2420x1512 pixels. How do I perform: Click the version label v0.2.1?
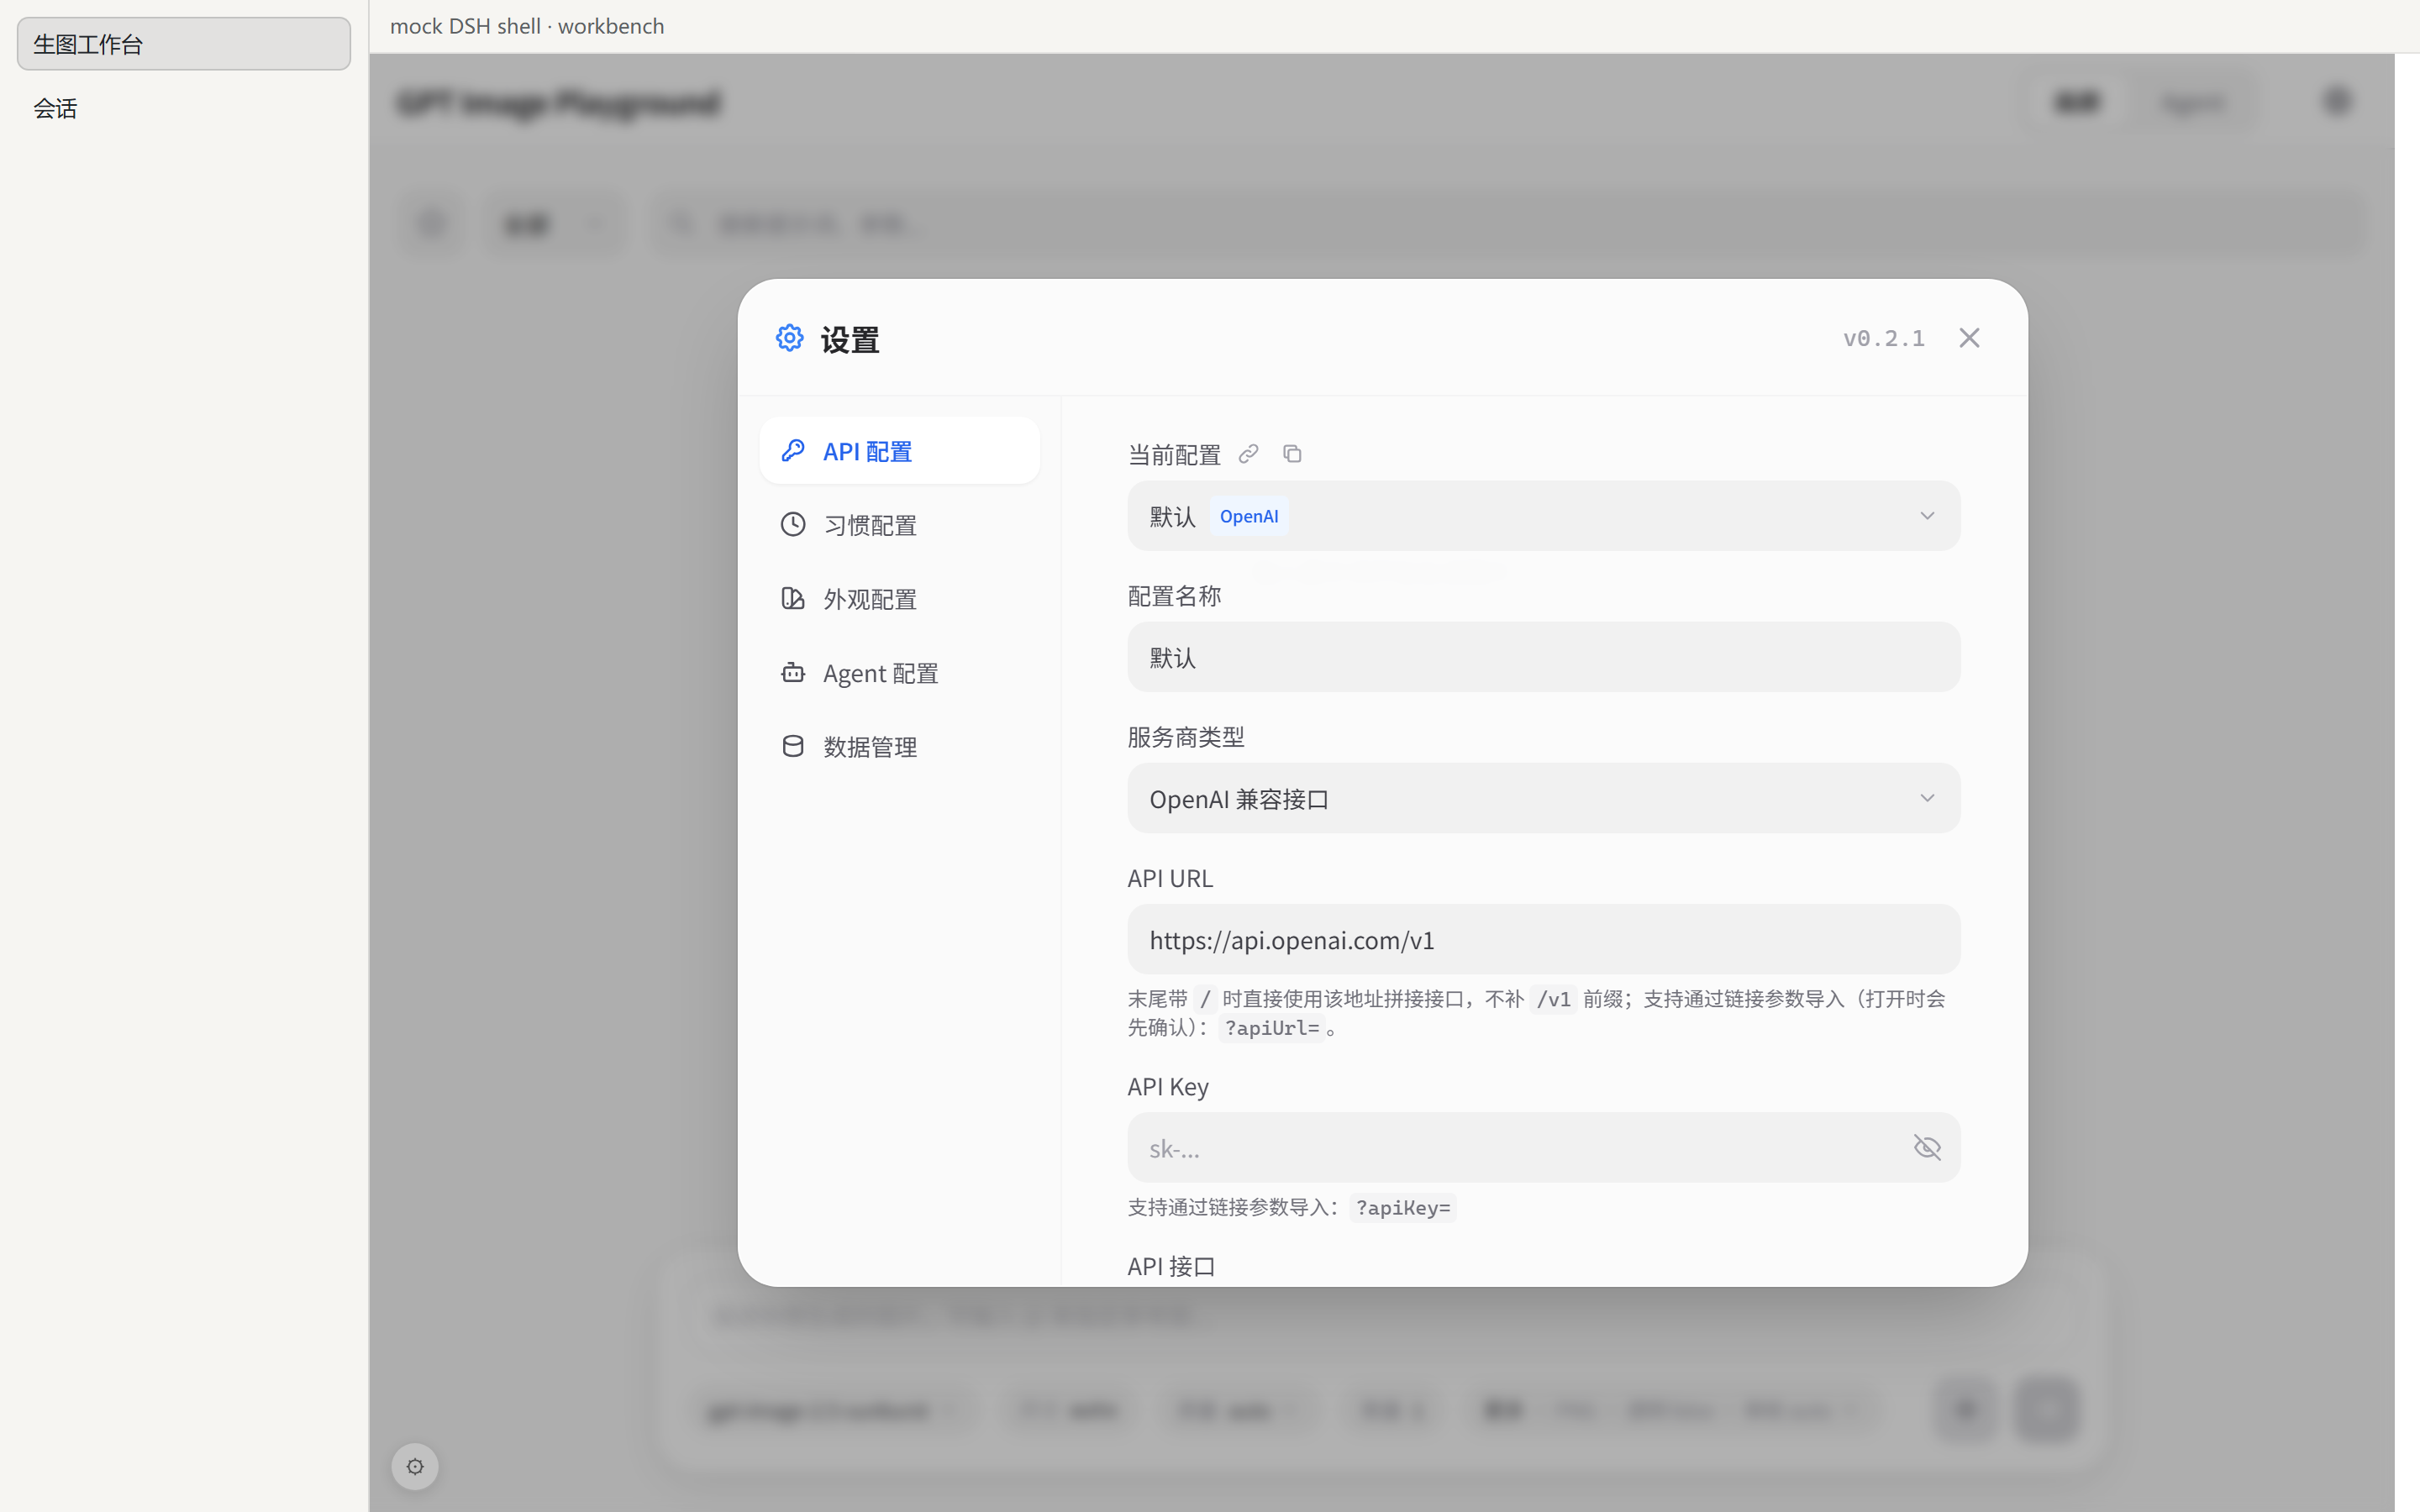click(1884, 339)
